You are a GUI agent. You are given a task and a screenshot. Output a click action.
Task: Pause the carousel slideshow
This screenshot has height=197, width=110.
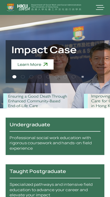[x=82, y=77]
